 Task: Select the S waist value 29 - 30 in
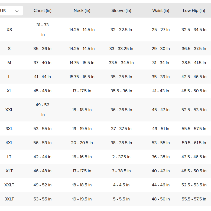coord(161,49)
